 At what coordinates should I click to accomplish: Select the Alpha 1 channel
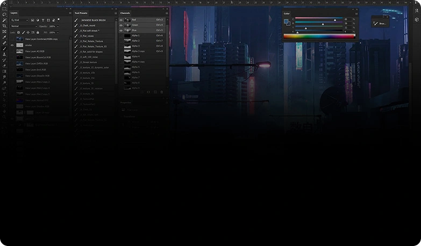coord(135,35)
